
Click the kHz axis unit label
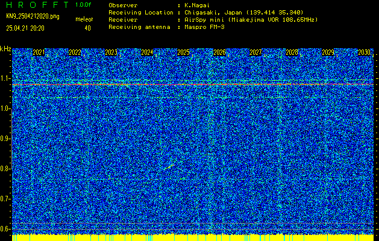pos(5,49)
